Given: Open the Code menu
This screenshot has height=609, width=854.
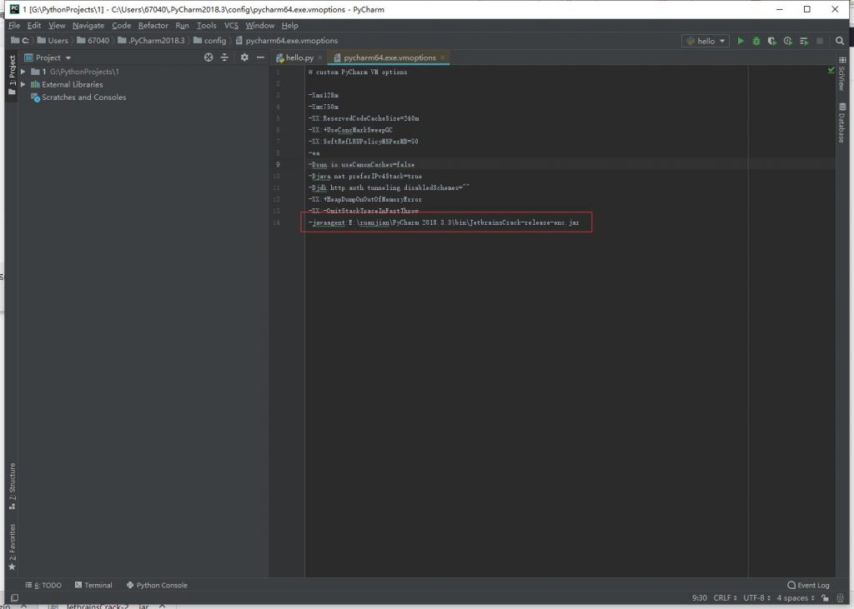Looking at the screenshot, I should click(x=122, y=26).
